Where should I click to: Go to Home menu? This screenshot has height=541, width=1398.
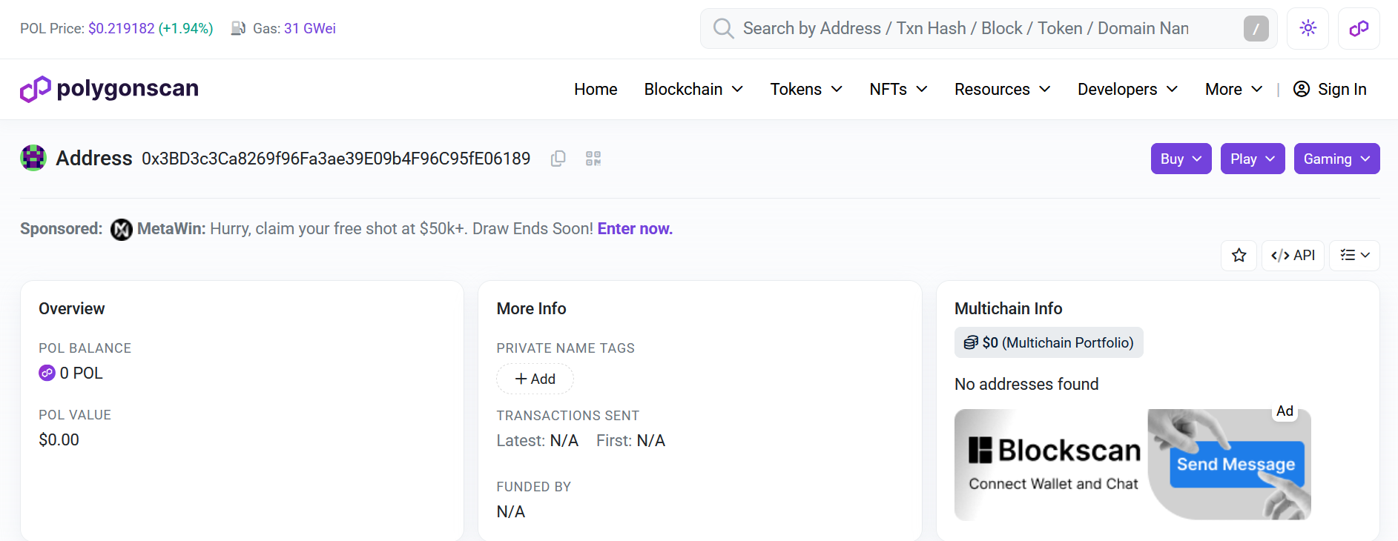coord(596,89)
